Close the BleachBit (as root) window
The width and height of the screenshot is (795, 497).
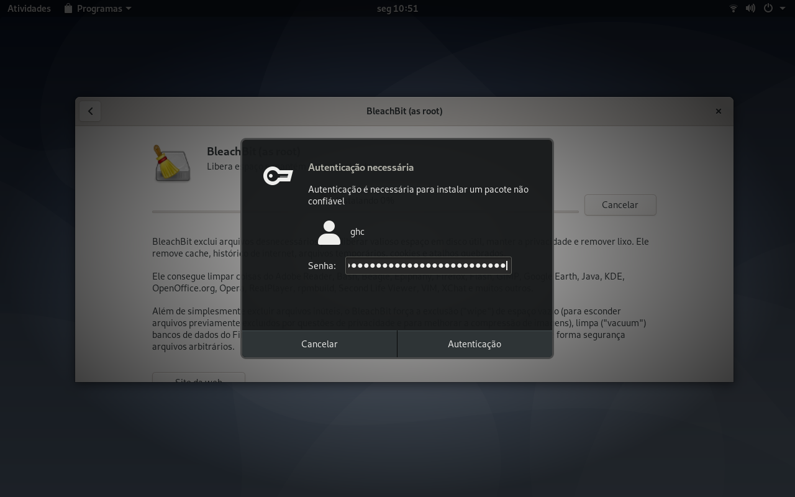[719, 111]
